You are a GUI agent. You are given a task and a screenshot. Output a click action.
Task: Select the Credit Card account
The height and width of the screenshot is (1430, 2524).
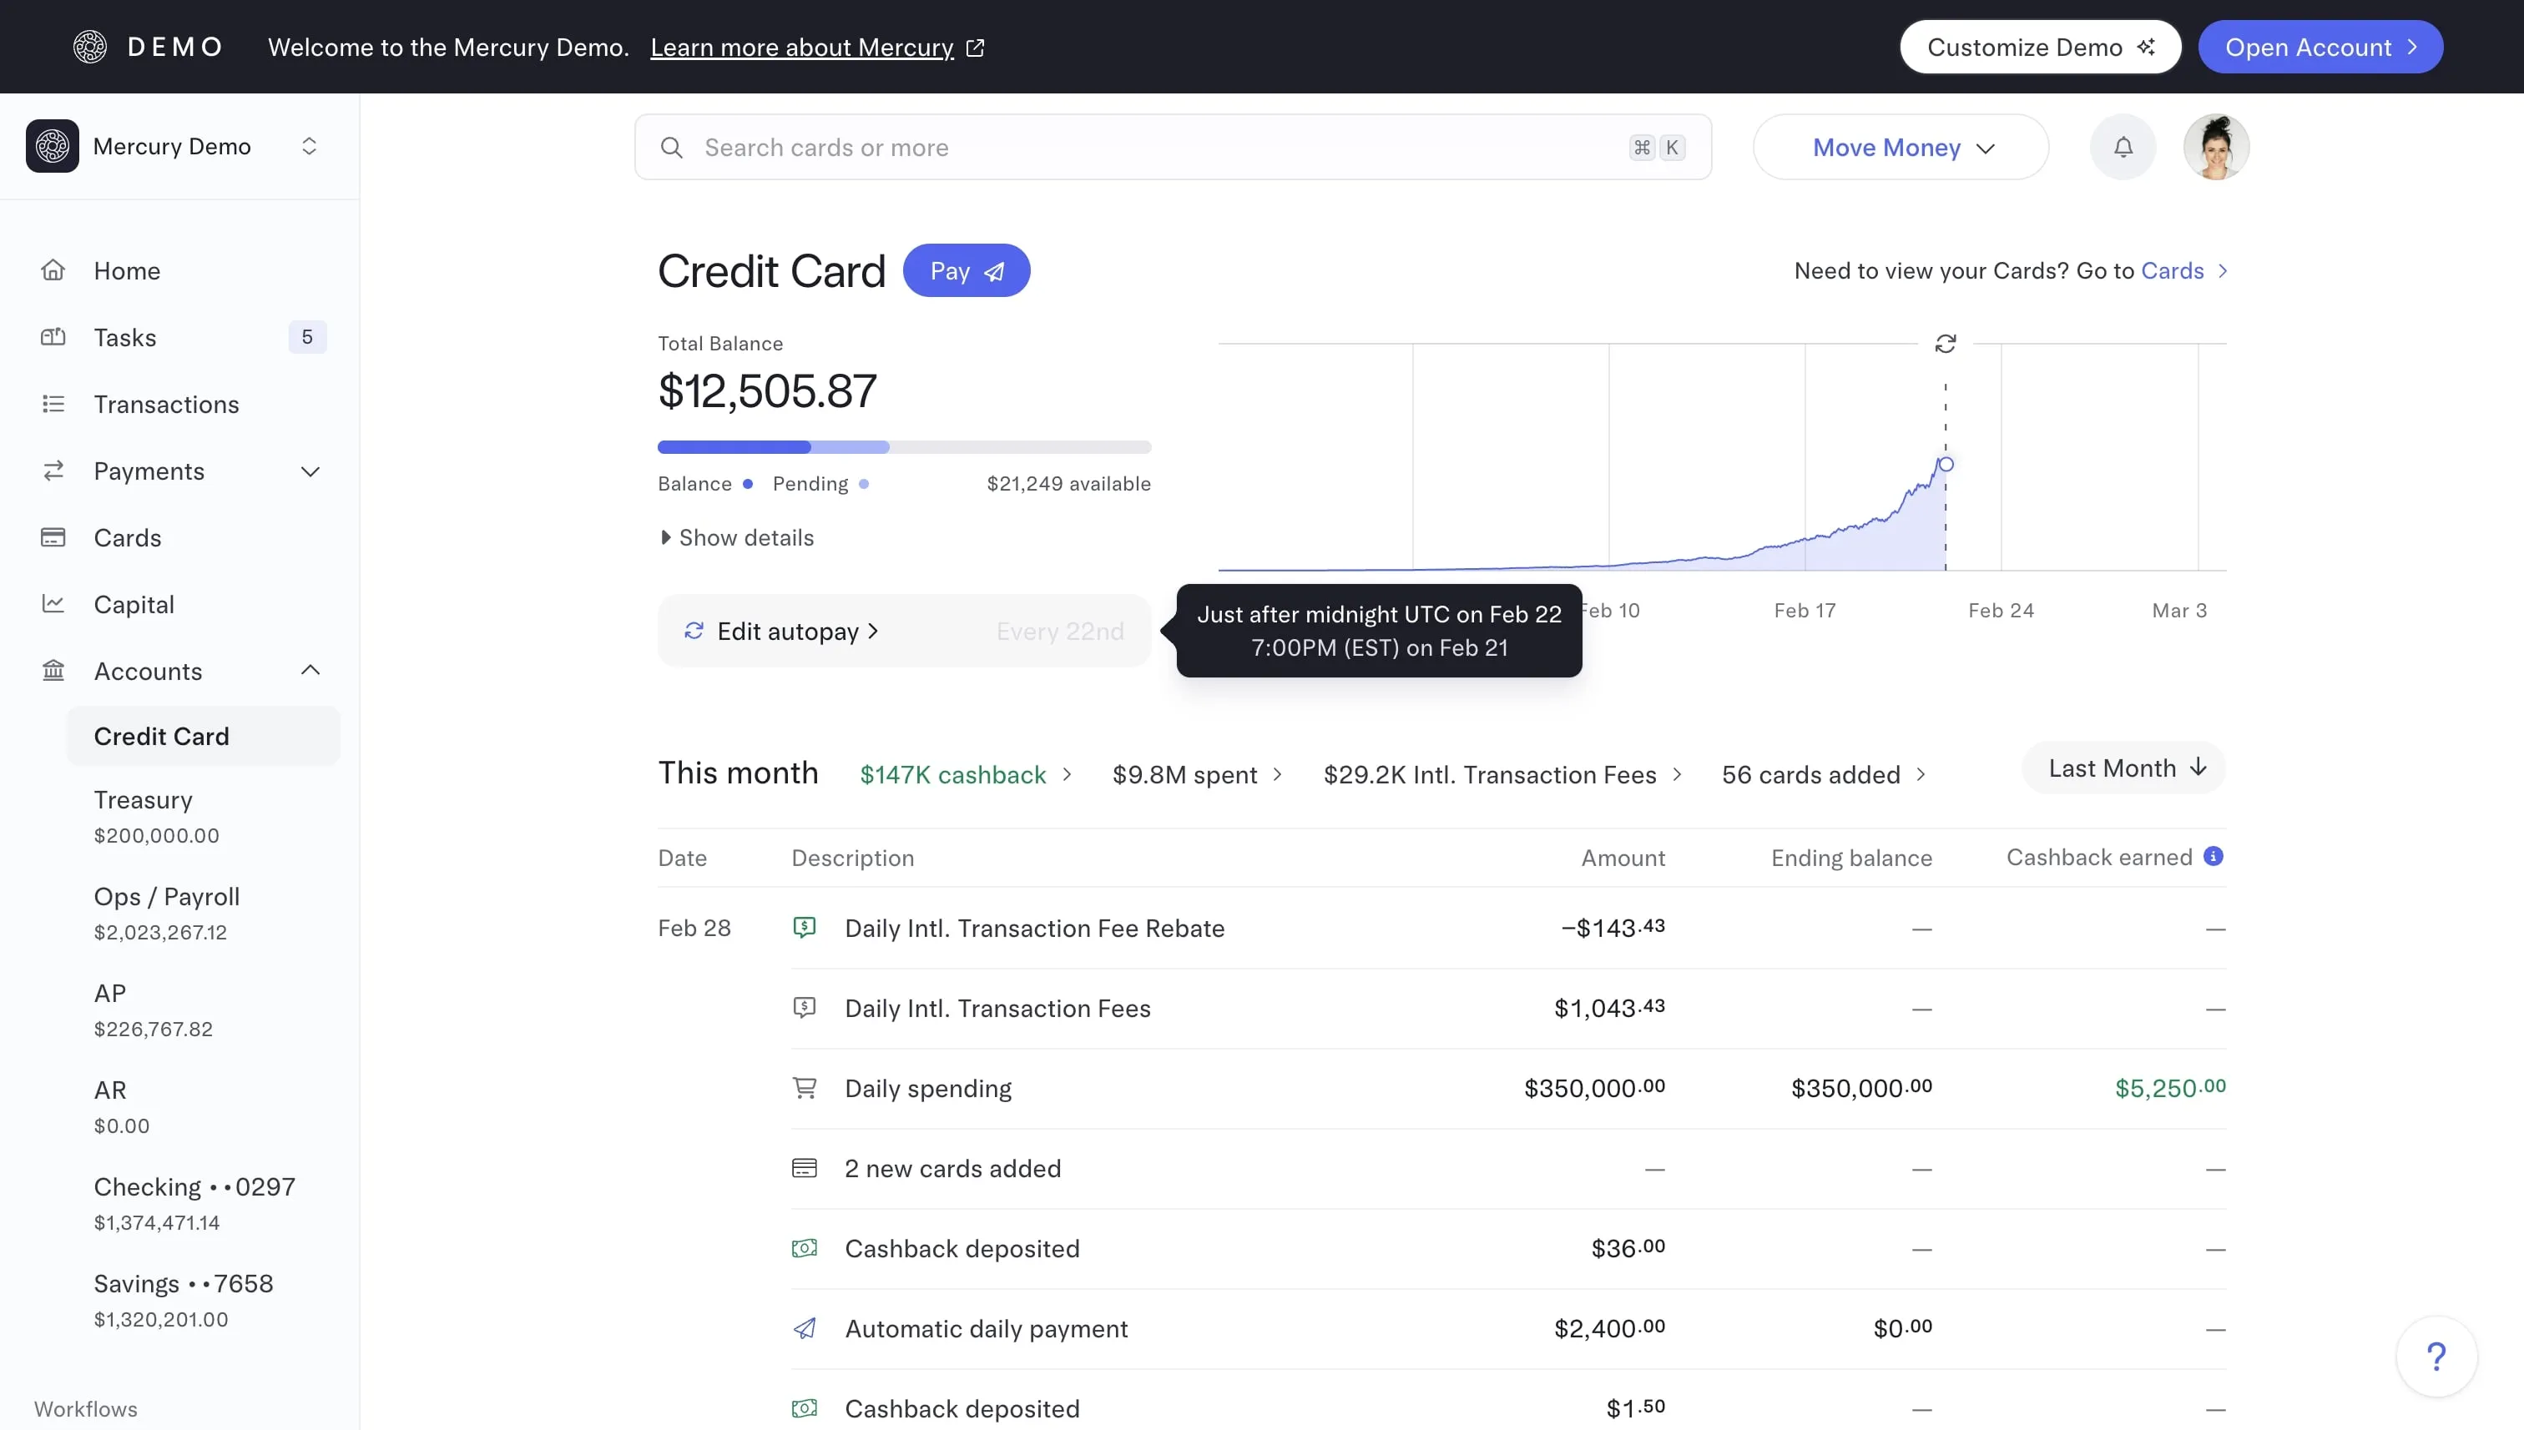[204, 736]
